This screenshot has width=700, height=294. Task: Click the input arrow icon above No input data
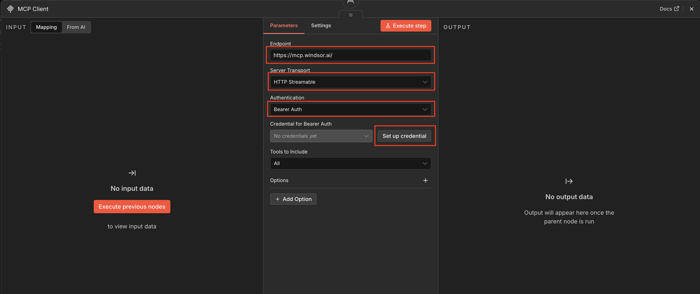pos(132,173)
